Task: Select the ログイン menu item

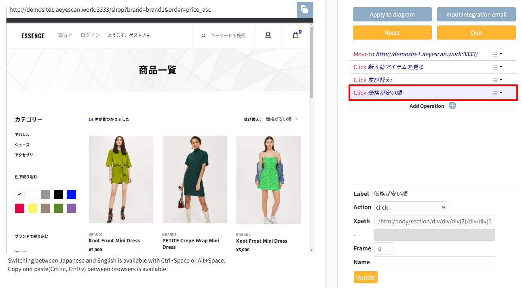Action: pyautogui.click(x=90, y=35)
